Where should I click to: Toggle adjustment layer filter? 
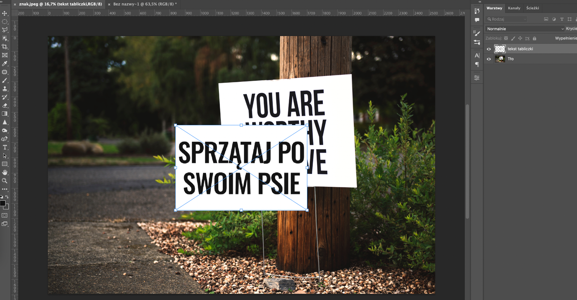[x=554, y=19]
